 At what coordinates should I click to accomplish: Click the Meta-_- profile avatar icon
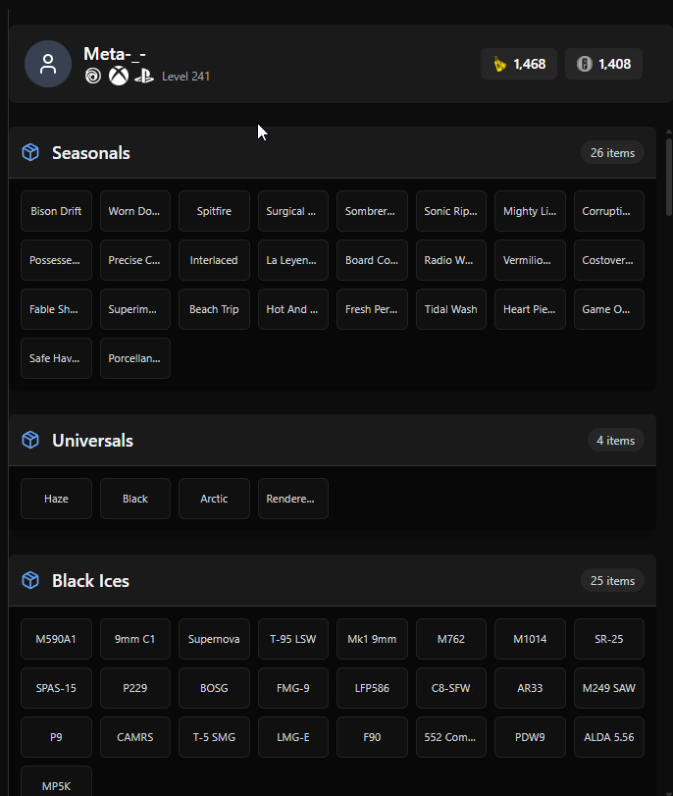coord(48,64)
